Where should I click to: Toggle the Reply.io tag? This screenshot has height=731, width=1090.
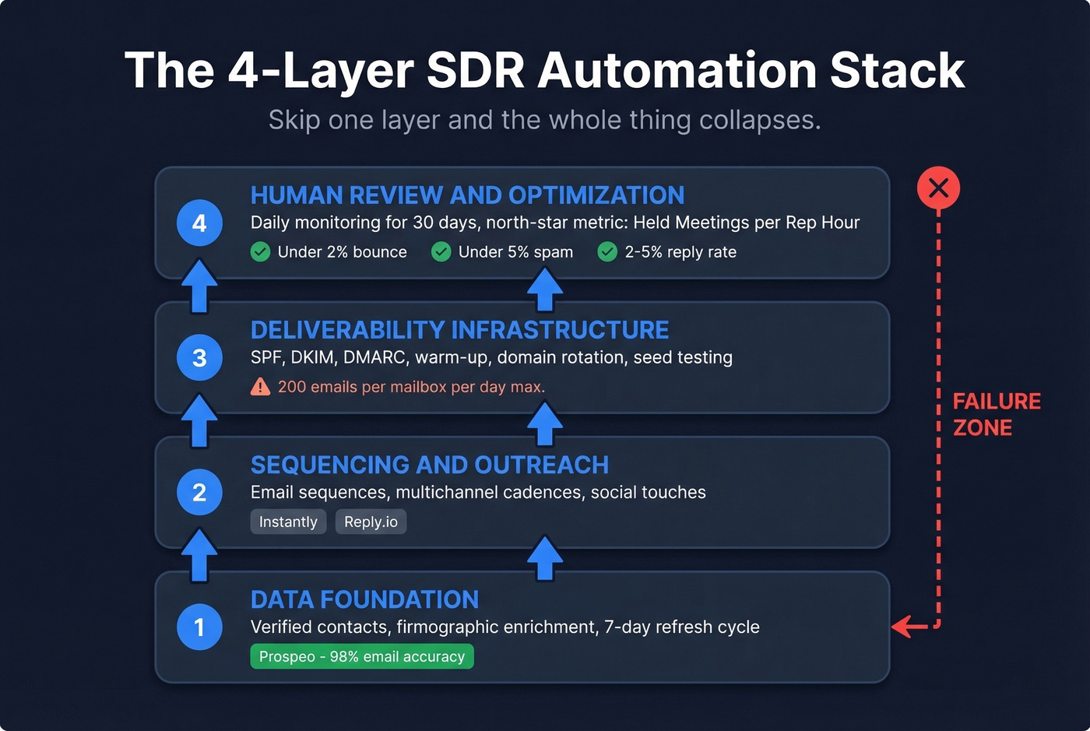371,522
